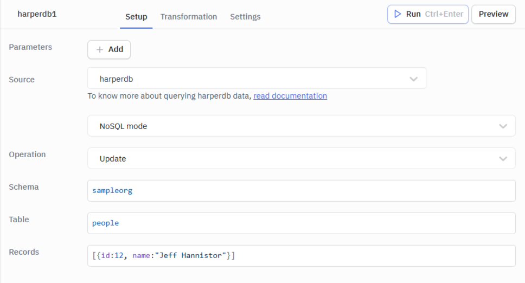Expand the NoSQL mode dropdown
525x283 pixels.
(302, 126)
